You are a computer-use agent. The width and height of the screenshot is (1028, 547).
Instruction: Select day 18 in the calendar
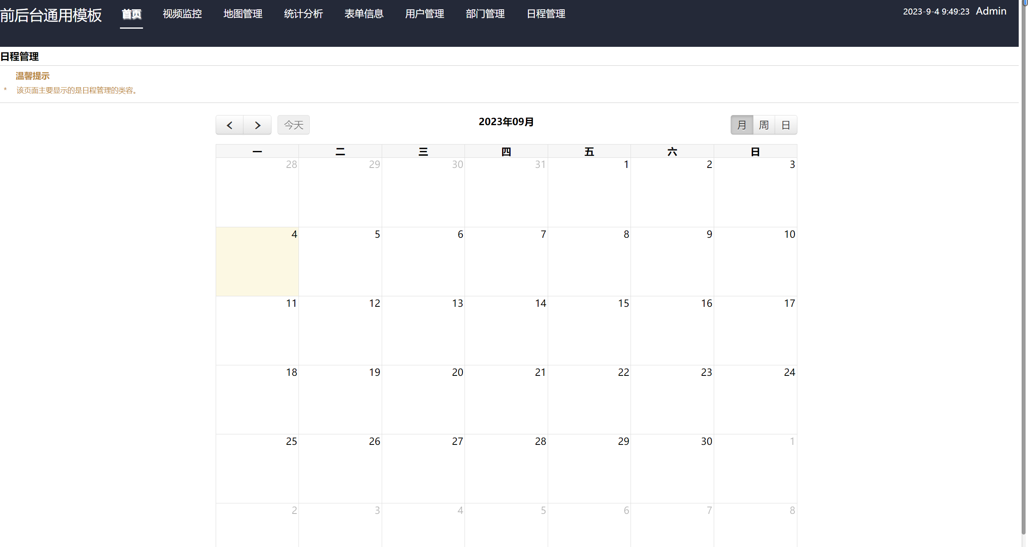[x=257, y=400]
